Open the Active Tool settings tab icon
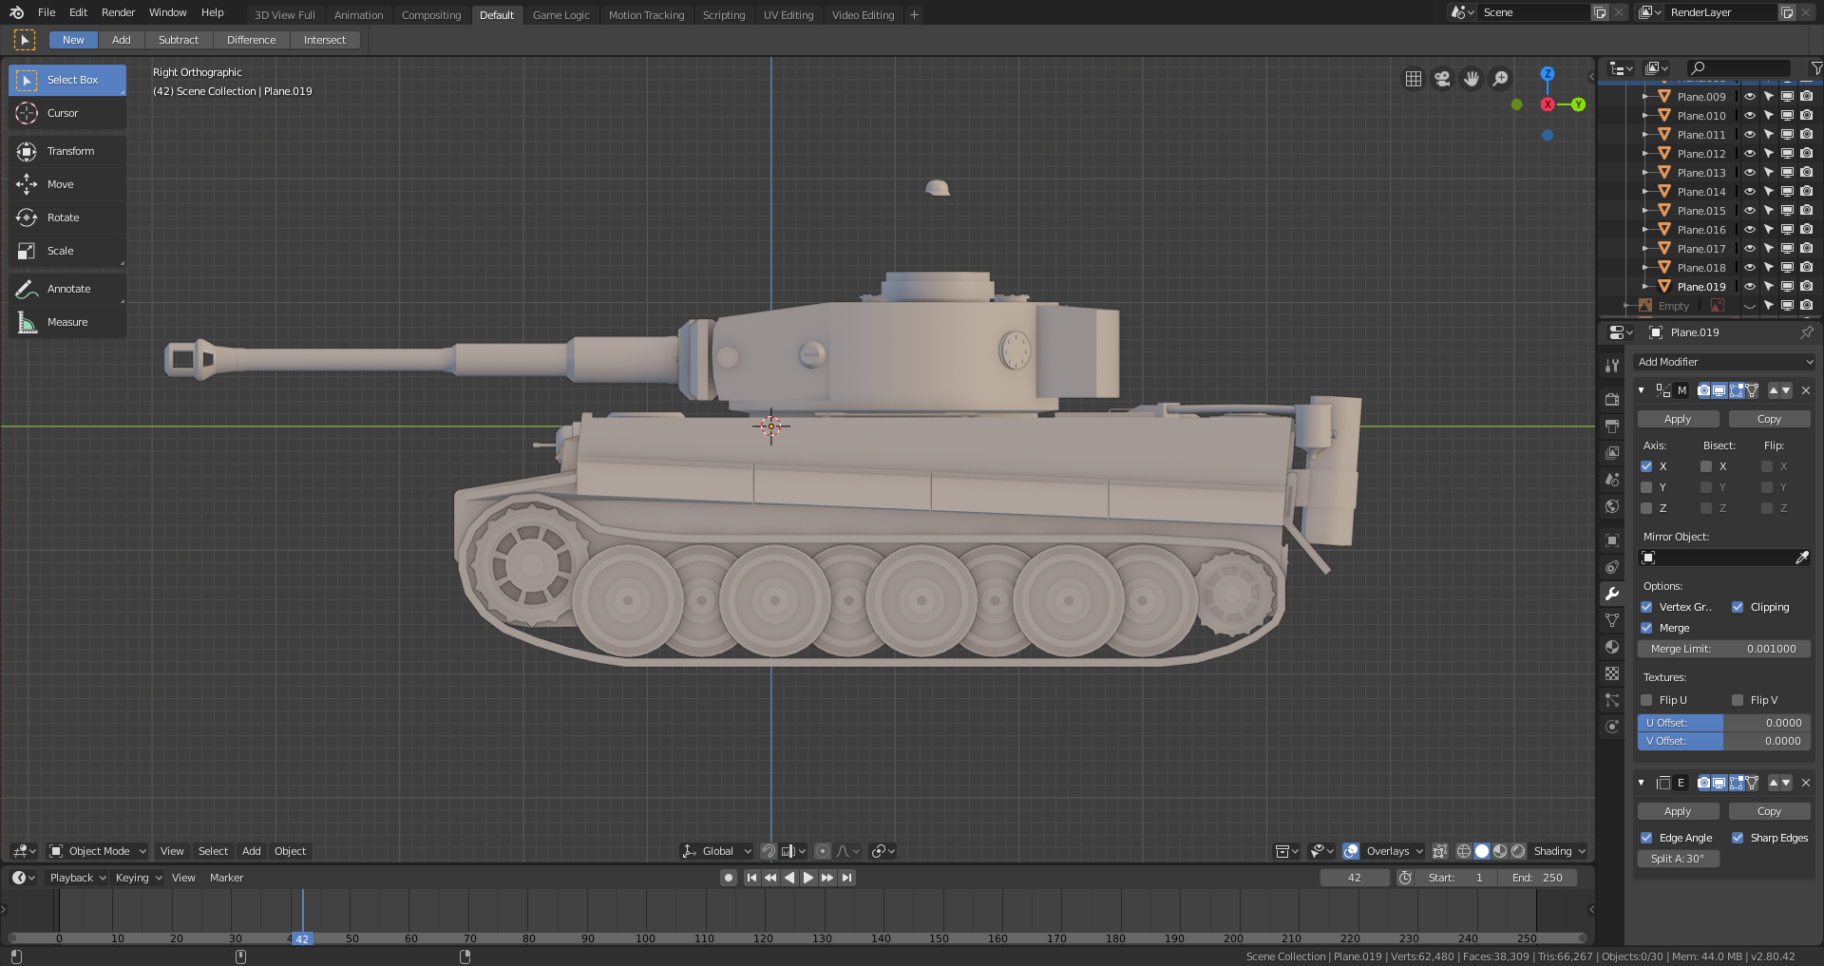The width and height of the screenshot is (1824, 966). pyautogui.click(x=1612, y=366)
